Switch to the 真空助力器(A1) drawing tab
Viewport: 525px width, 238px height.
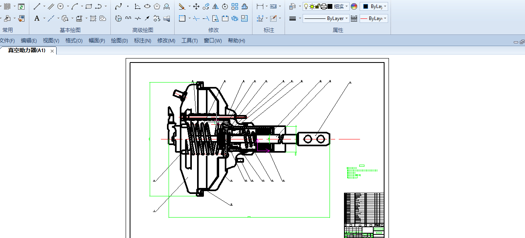[27, 50]
